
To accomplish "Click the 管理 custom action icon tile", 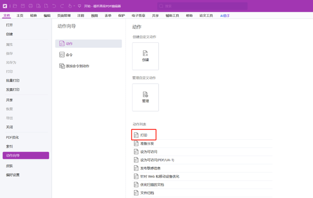I will pyautogui.click(x=145, y=97).
